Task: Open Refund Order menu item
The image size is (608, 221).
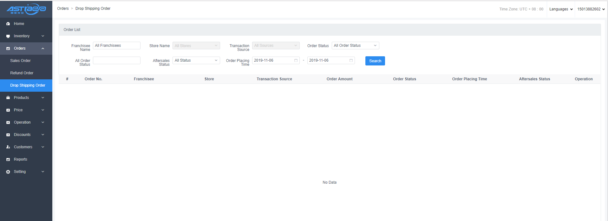Action: (x=22, y=73)
